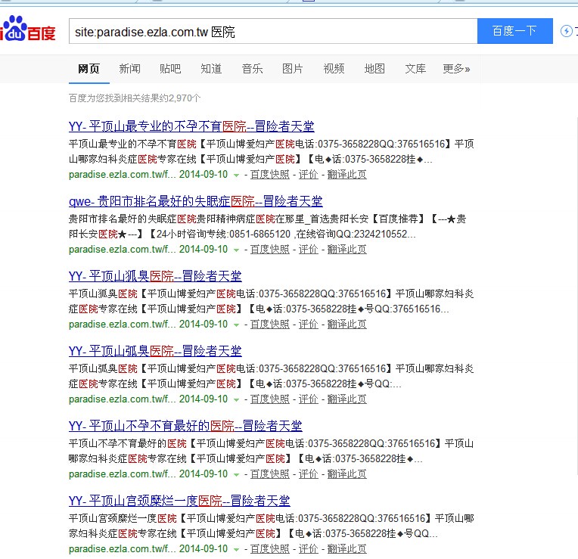This screenshot has width=578, height=559.
Task: Click the result count text 约2,970个
Action: (x=180, y=98)
